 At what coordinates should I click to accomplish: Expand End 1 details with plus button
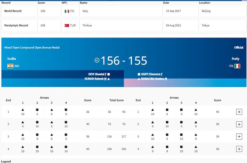point(239,112)
